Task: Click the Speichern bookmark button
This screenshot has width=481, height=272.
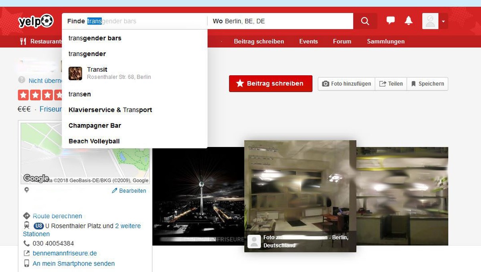Action: [427, 84]
